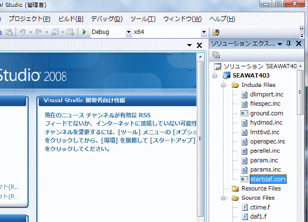Select ground.com in the solution tree
The image size is (308, 222).
(266, 113)
